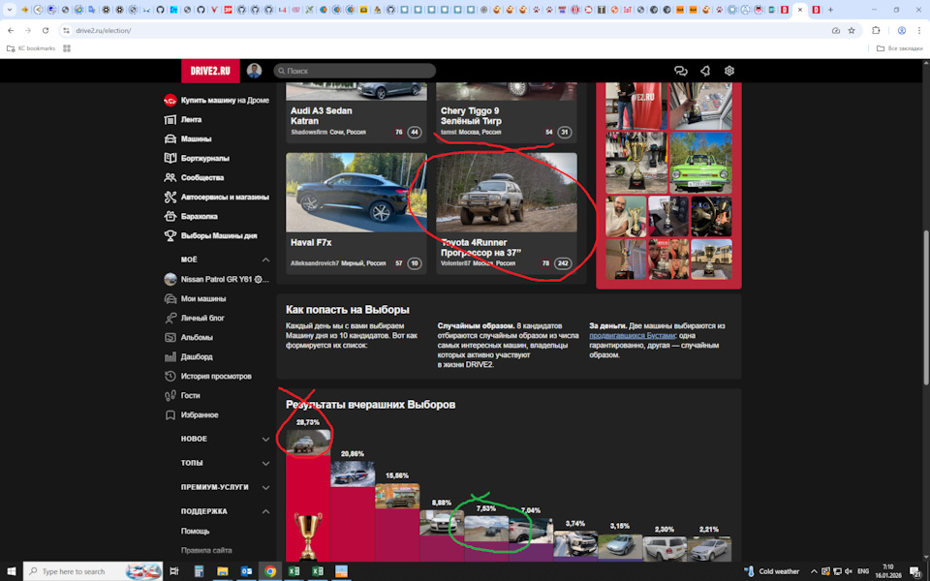Open the user avatar in header
The width and height of the screenshot is (930, 581).
click(255, 71)
